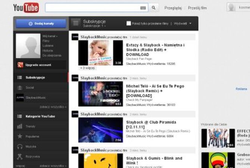Viewport: 250px width, 168px height.
Task: Open the Przeglądaj link
Action: pyautogui.click(x=173, y=8)
